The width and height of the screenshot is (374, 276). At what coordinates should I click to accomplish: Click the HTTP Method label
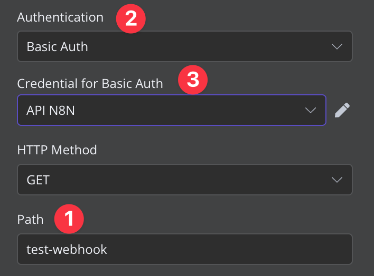[x=57, y=150]
